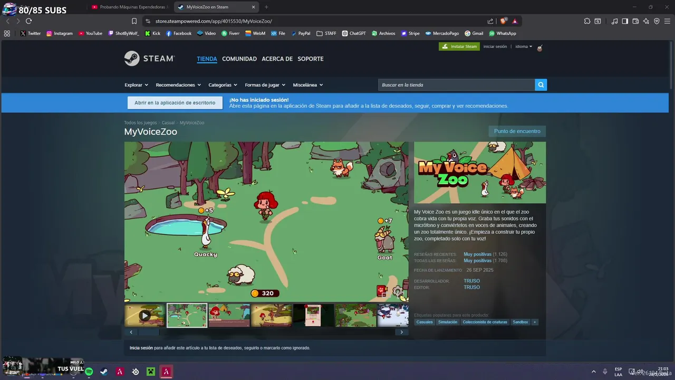Image resolution: width=675 pixels, height=380 pixels.
Task: Move screenshot strip right with arrow
Action: (402, 332)
